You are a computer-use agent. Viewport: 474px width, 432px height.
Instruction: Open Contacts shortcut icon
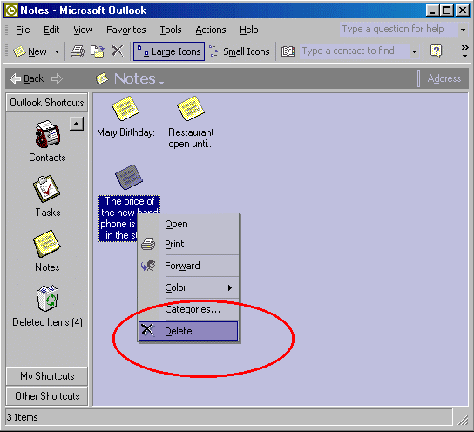(x=47, y=134)
